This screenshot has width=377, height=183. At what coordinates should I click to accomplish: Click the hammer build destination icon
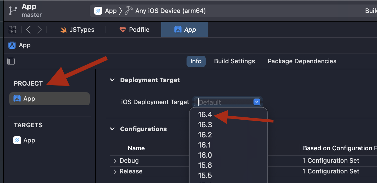pyautogui.click(x=129, y=11)
